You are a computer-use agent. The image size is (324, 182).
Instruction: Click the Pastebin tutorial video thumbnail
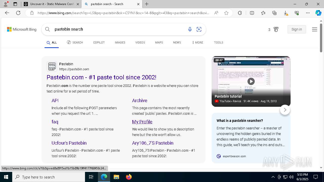pyautogui.click(x=251, y=81)
